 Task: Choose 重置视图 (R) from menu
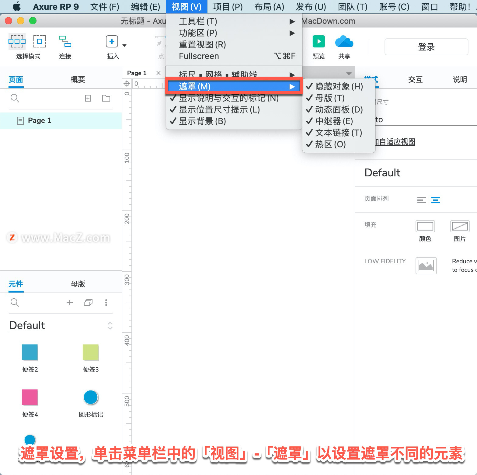point(234,44)
